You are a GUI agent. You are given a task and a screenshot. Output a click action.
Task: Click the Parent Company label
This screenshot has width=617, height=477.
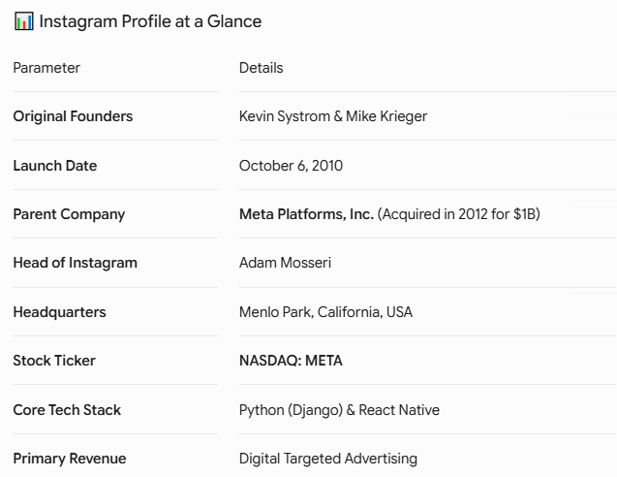(x=69, y=214)
